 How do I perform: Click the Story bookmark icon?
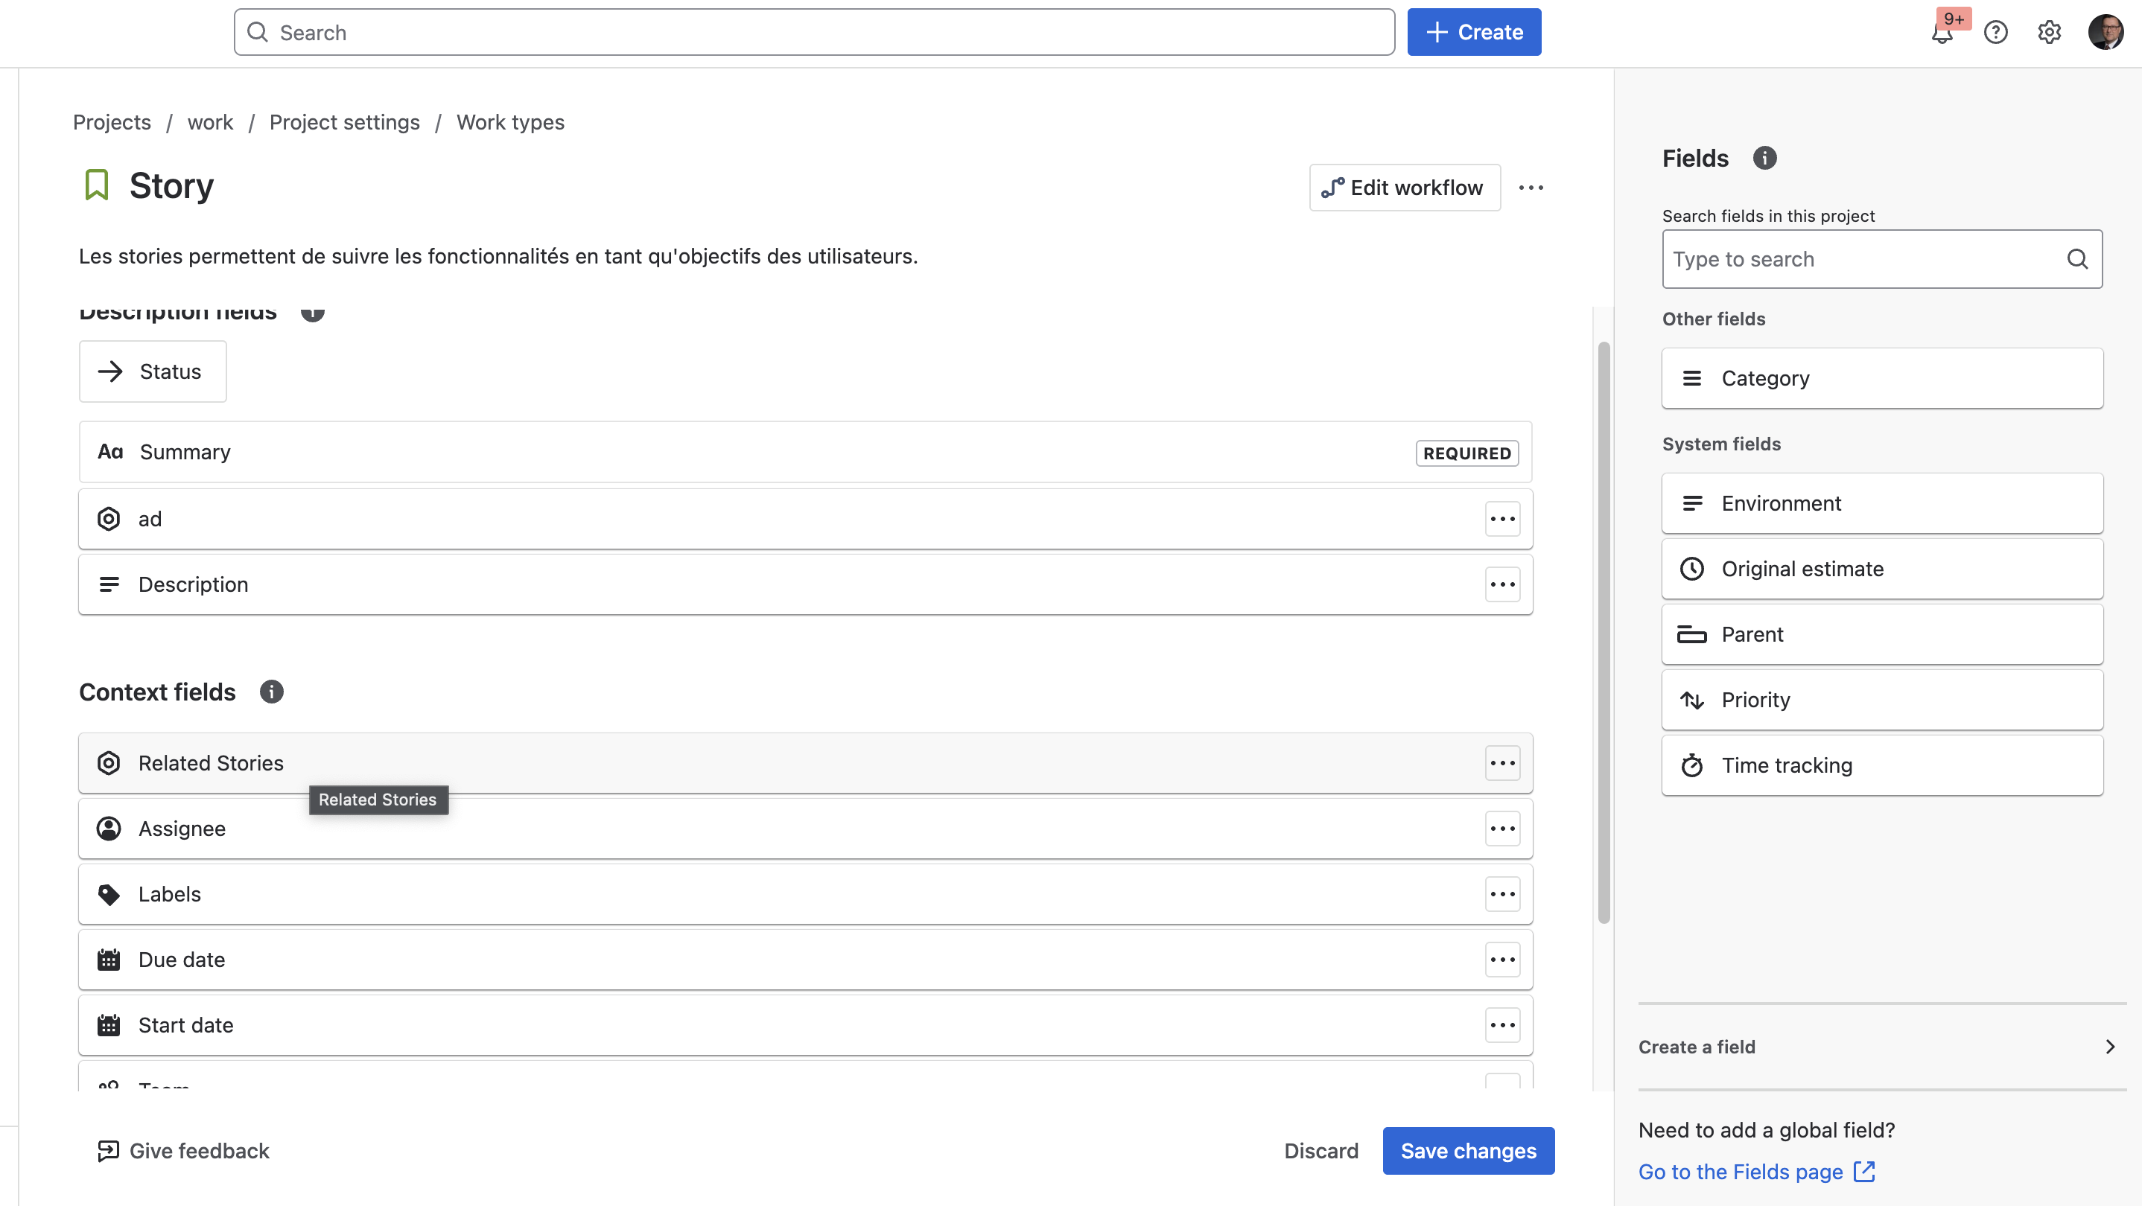(97, 185)
